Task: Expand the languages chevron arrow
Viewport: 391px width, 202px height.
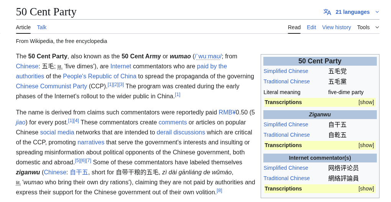Action: [377, 12]
